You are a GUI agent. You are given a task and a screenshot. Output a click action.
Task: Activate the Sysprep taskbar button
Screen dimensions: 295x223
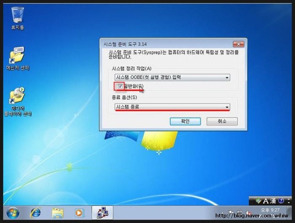coord(102,213)
